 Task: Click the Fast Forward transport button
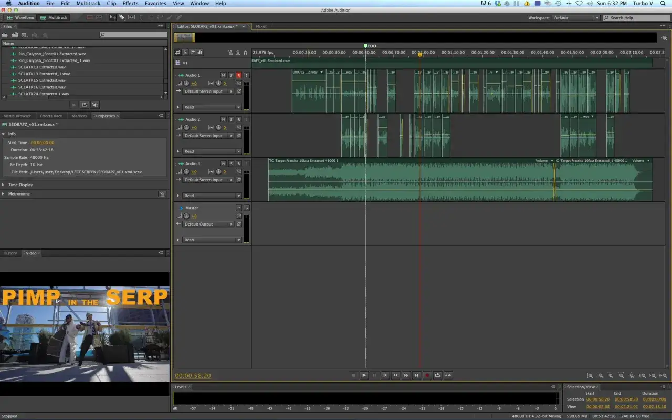[406, 375]
